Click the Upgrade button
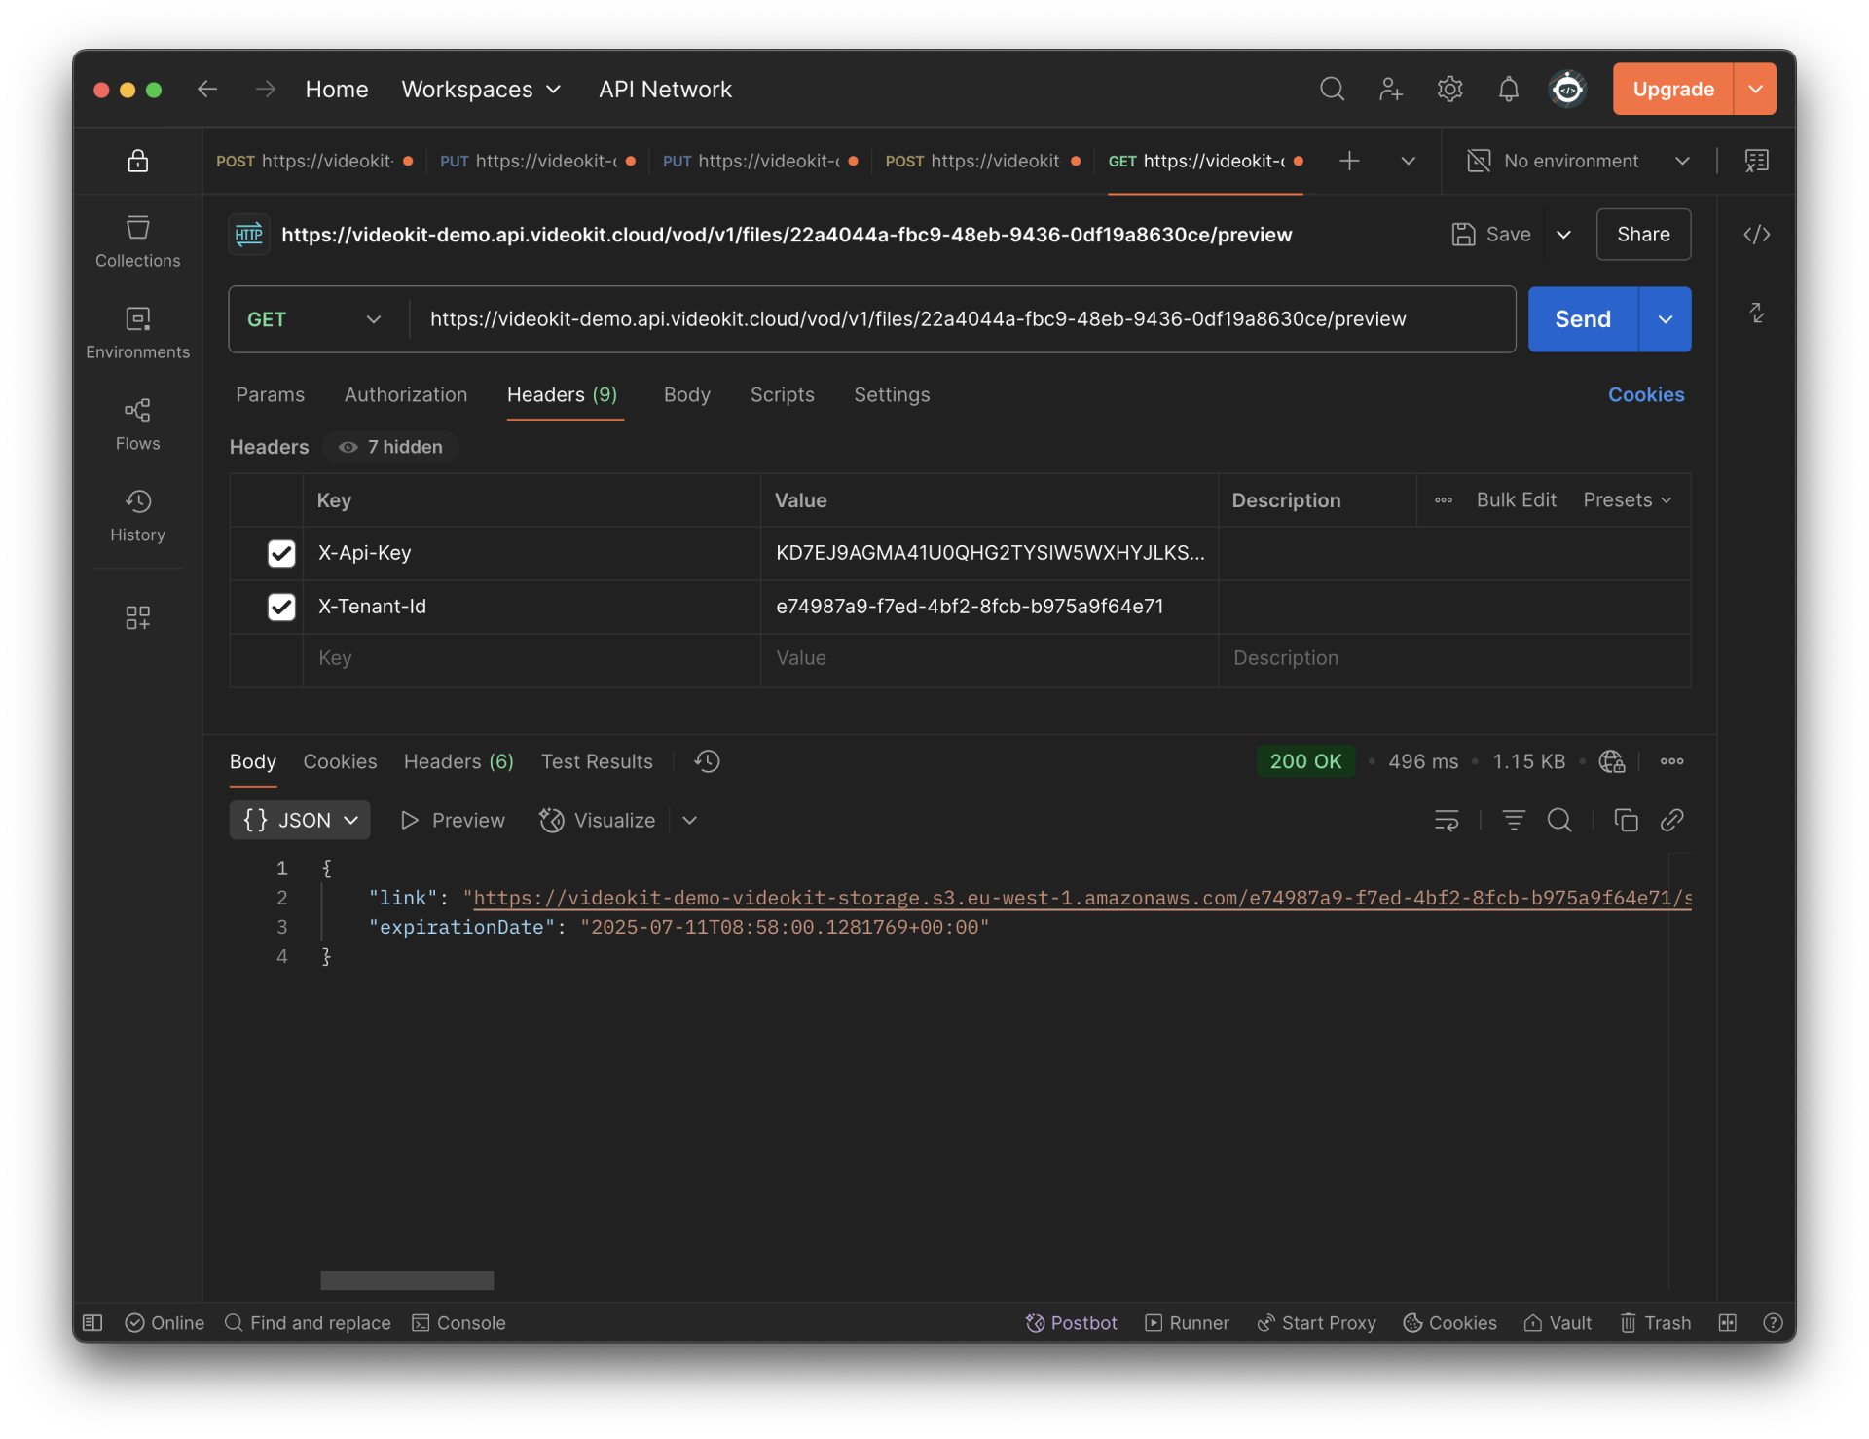The height and width of the screenshot is (1439, 1869). click(x=1672, y=90)
